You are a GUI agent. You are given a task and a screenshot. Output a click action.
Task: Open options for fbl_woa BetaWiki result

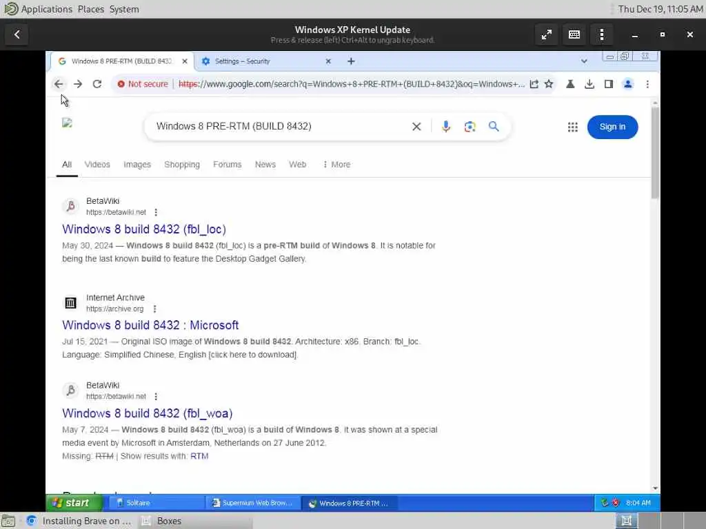(x=156, y=397)
